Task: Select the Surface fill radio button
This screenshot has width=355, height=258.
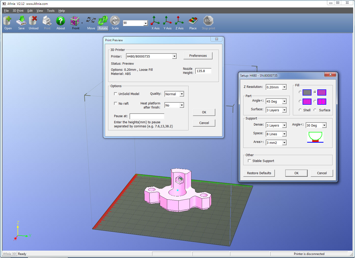Action: click(x=315, y=110)
